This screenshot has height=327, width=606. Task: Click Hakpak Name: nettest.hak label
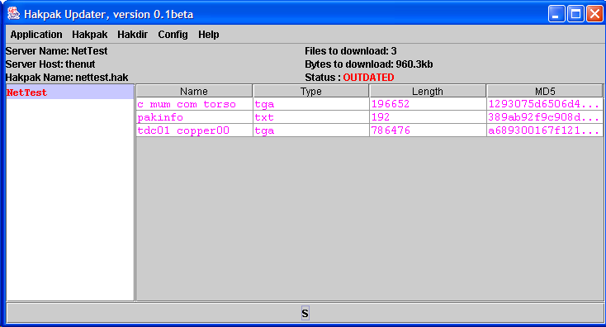pyautogui.click(x=67, y=78)
